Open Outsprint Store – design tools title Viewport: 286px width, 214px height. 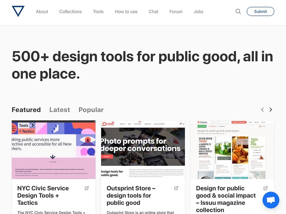click(x=131, y=195)
